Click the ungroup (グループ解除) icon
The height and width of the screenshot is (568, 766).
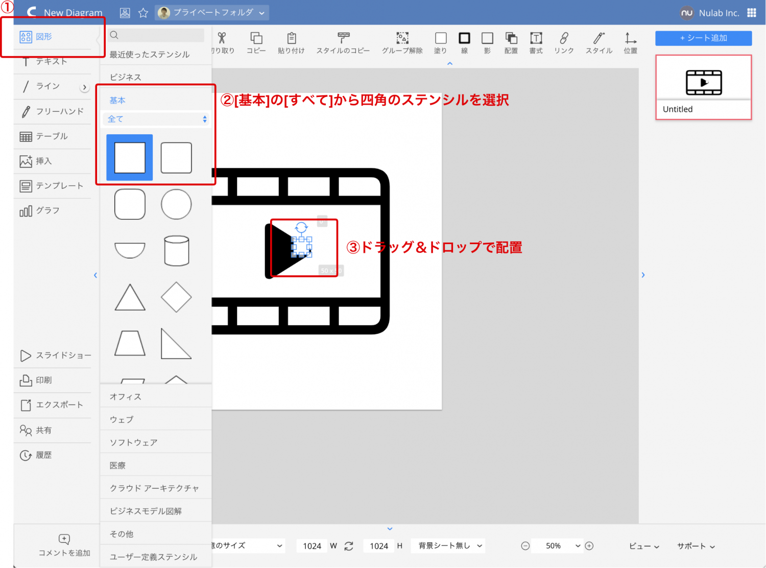402,38
